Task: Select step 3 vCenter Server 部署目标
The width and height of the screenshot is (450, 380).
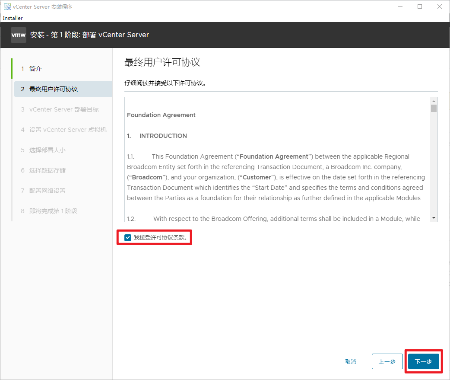Action: click(63, 109)
